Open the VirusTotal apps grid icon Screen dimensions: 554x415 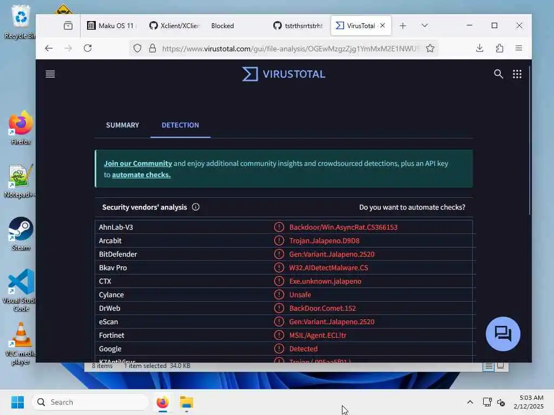pos(517,73)
